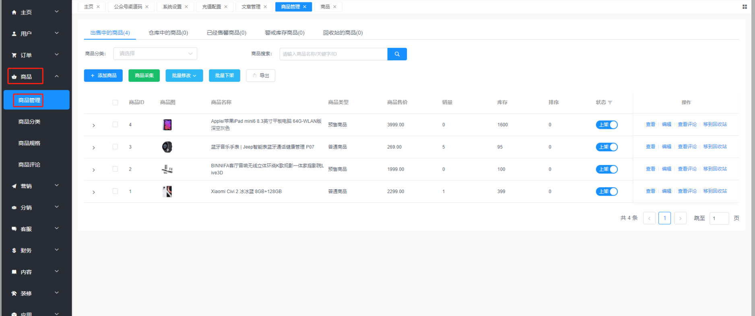Filter by the 状态 column funnel icon

610,103
